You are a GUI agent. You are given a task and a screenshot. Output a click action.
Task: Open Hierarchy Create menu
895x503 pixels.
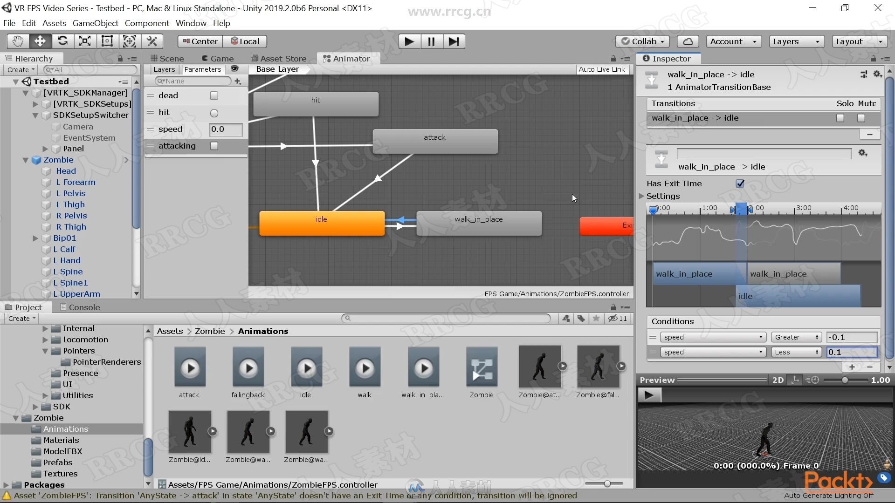click(x=21, y=70)
